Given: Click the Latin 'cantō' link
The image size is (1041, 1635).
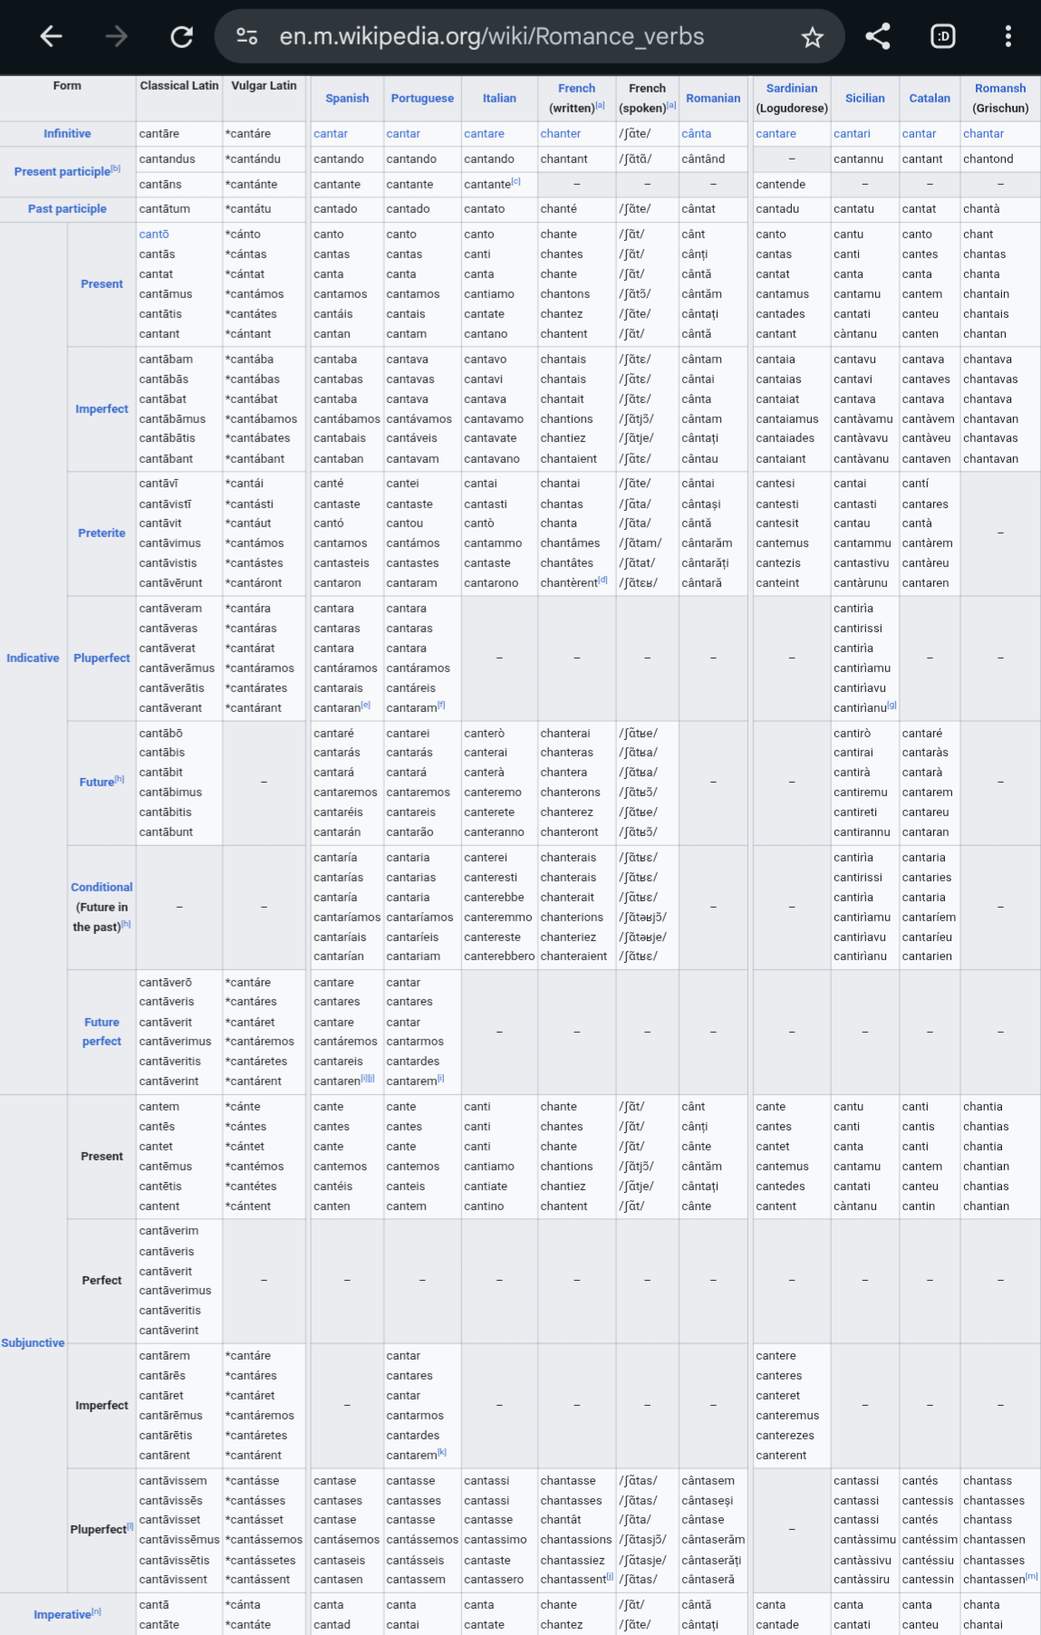Looking at the screenshot, I should tap(154, 234).
